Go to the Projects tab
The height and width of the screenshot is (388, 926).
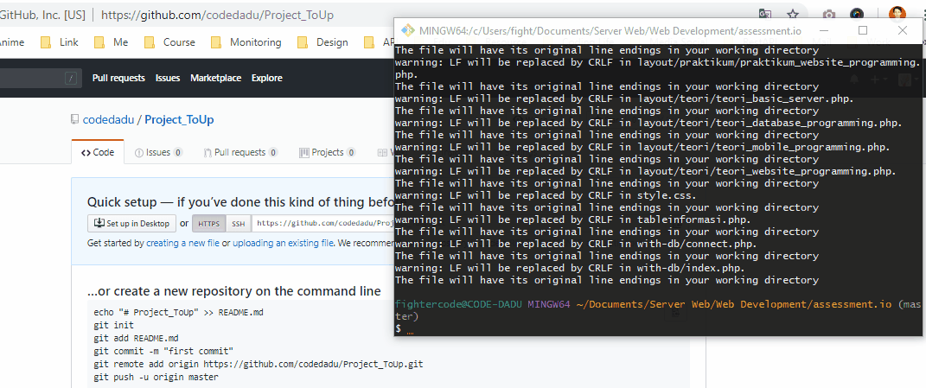327,152
